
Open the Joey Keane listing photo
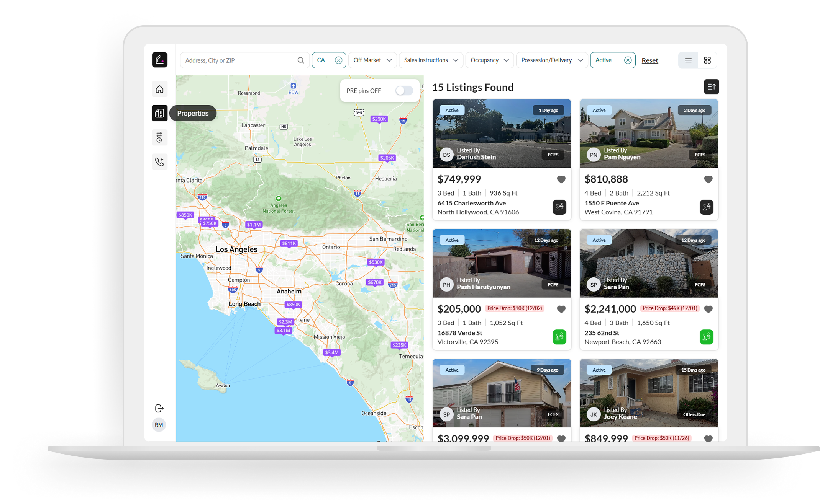click(x=649, y=393)
